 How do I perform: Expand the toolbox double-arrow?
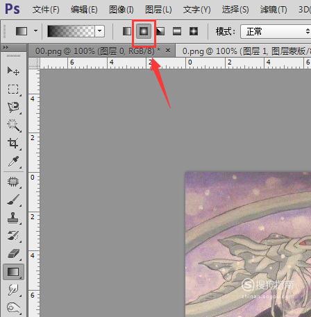[x=6, y=47]
